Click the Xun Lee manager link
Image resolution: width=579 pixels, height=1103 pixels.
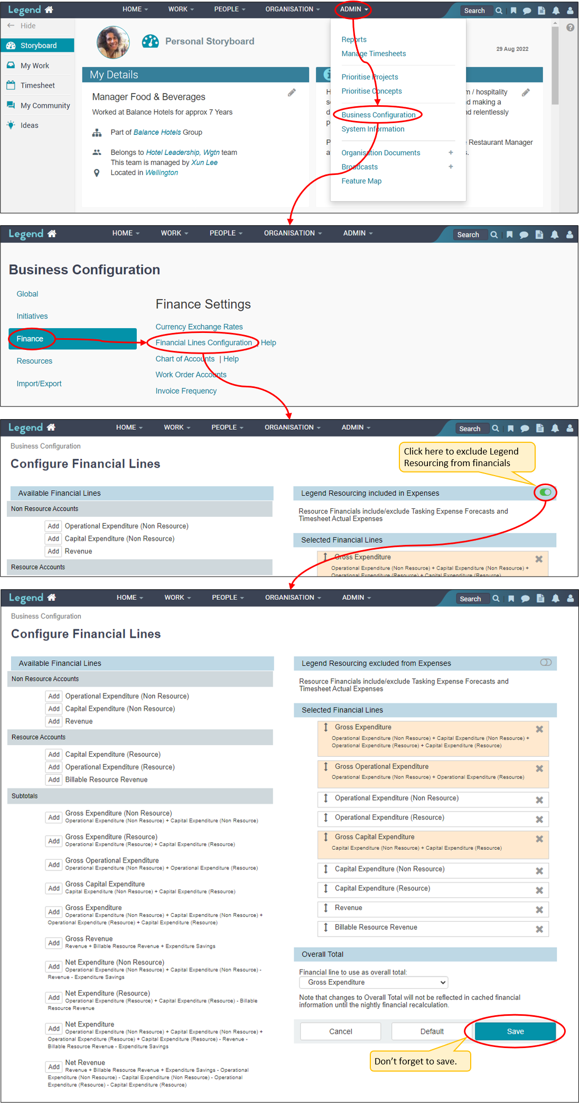click(x=204, y=162)
